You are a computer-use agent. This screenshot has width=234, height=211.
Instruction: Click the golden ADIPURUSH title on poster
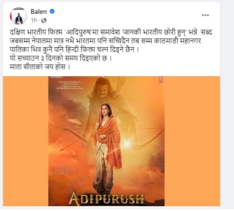tap(106, 198)
